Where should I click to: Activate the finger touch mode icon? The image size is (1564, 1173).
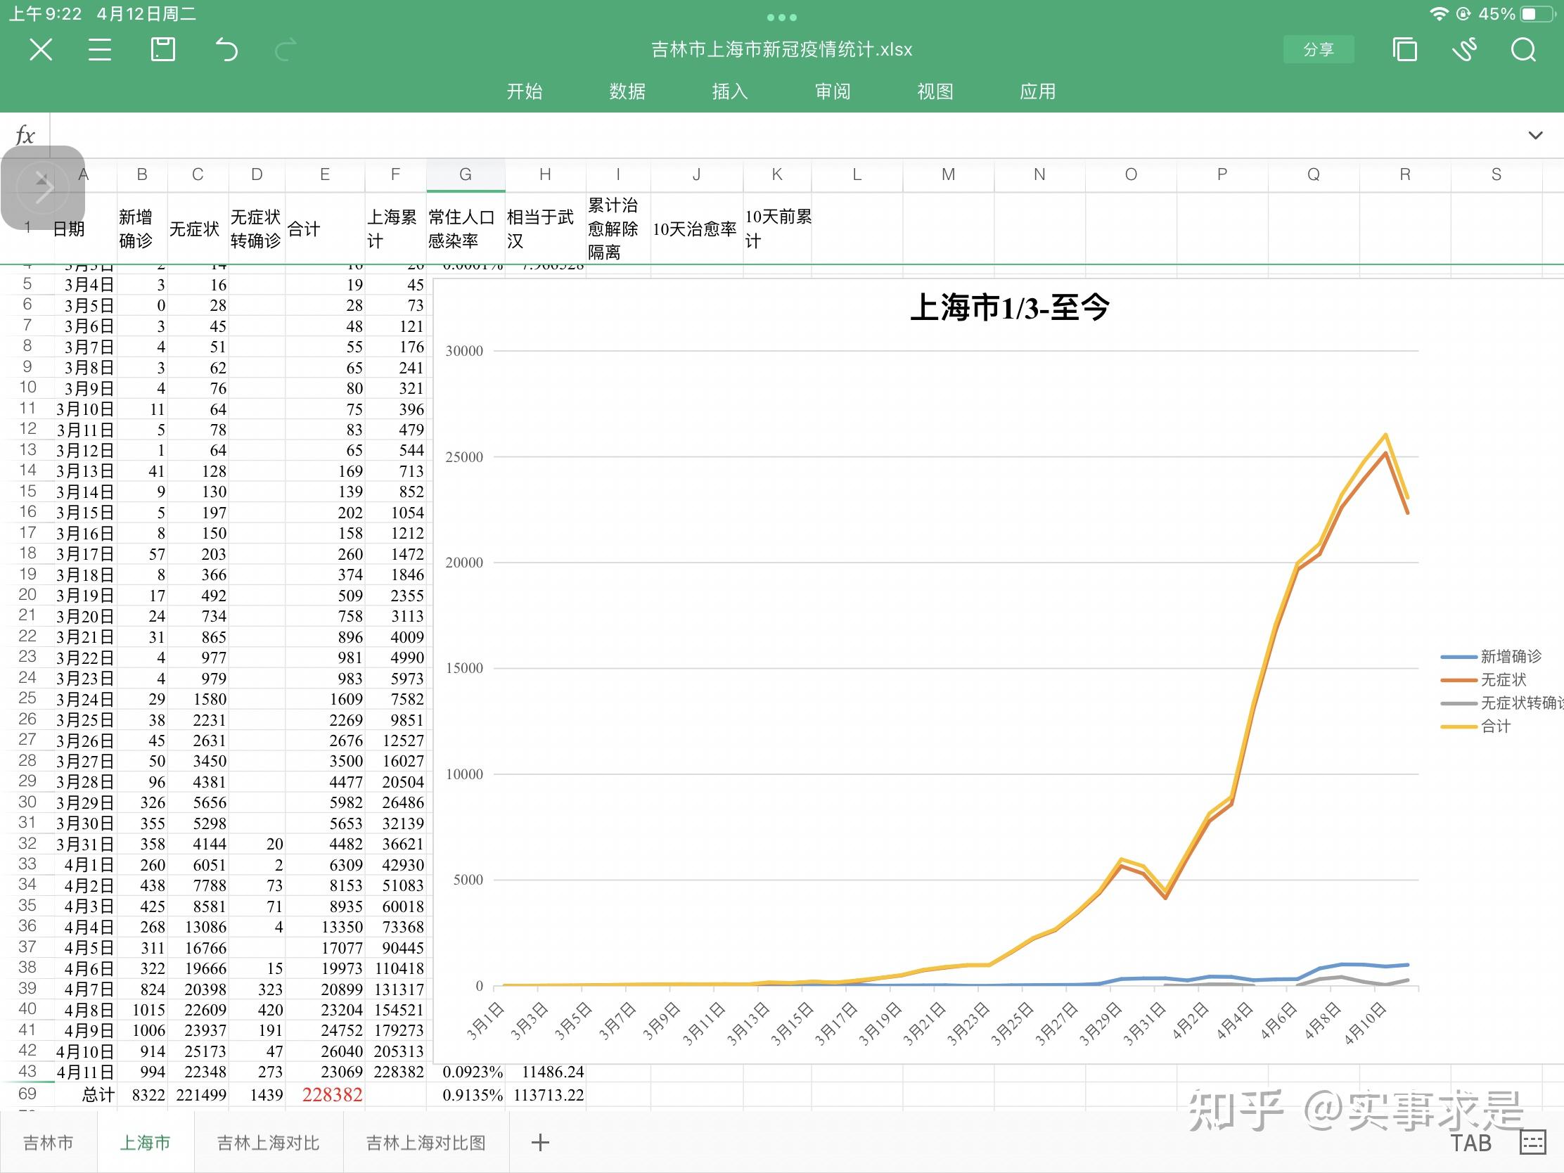coord(1463,49)
